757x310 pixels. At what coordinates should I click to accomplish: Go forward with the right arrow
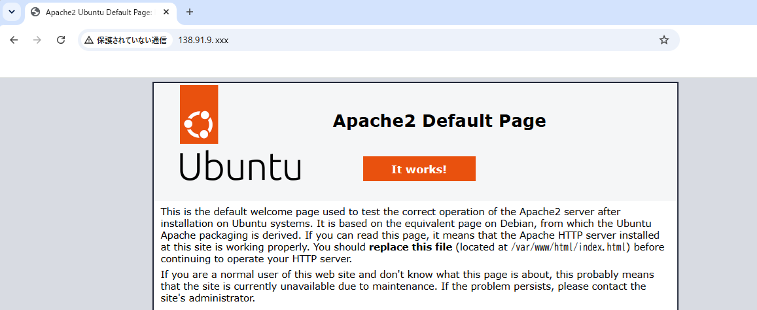[37, 40]
